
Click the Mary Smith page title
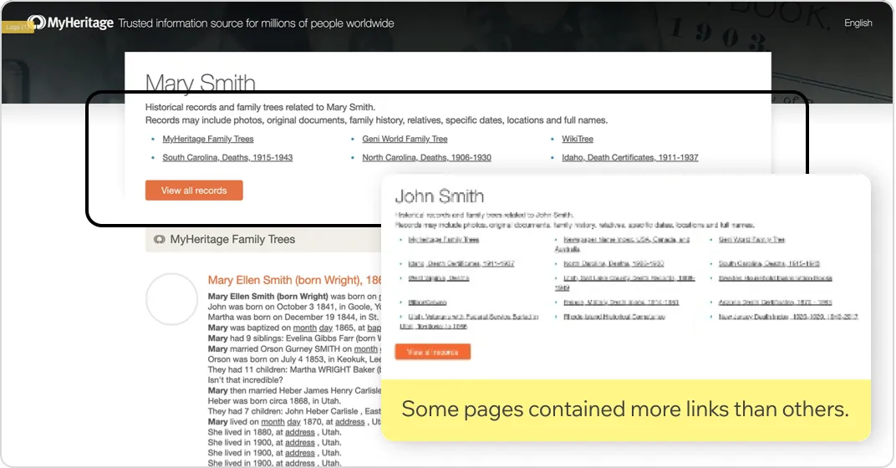[200, 83]
